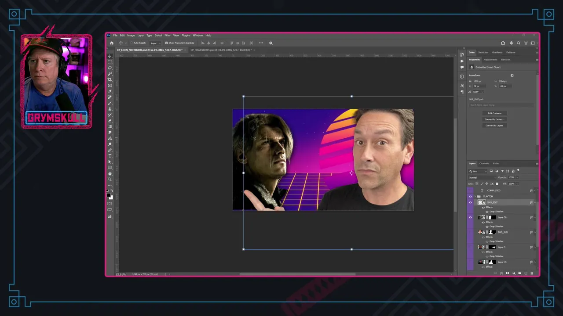Select the Frame tool
Screen dimensions: 563x316
pyautogui.click(x=110, y=86)
